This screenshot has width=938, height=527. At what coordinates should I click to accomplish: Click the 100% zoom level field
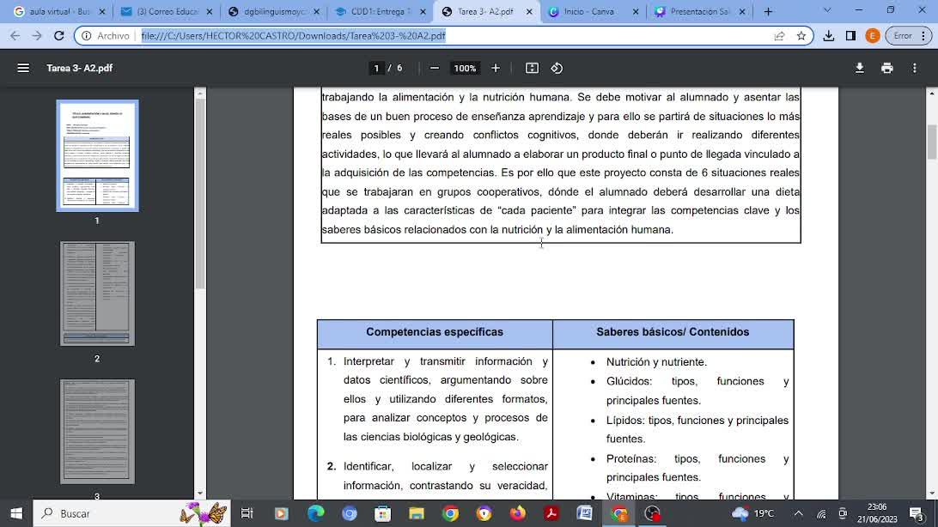click(465, 68)
